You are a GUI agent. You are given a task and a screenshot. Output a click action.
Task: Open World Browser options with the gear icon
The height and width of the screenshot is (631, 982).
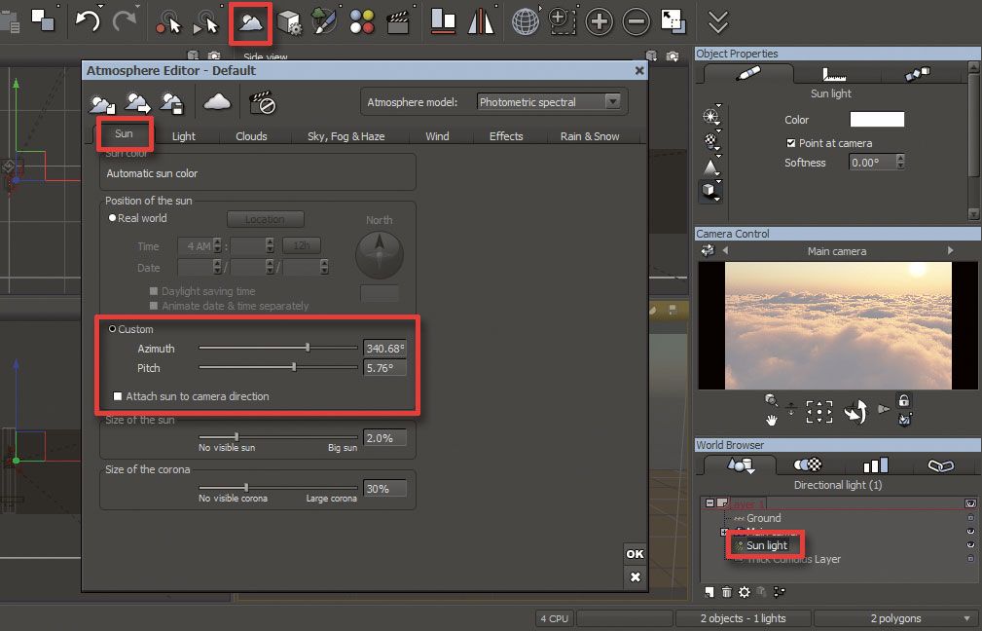coord(744,591)
